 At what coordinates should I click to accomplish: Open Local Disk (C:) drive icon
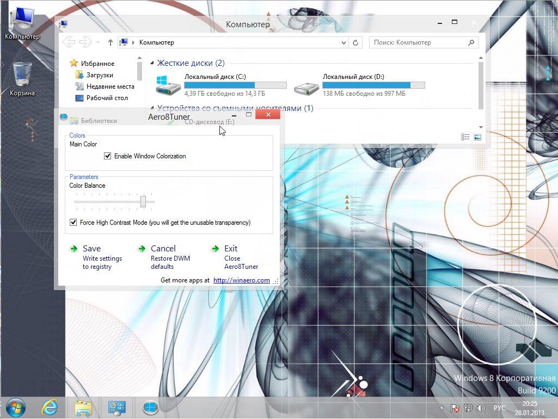tap(168, 85)
